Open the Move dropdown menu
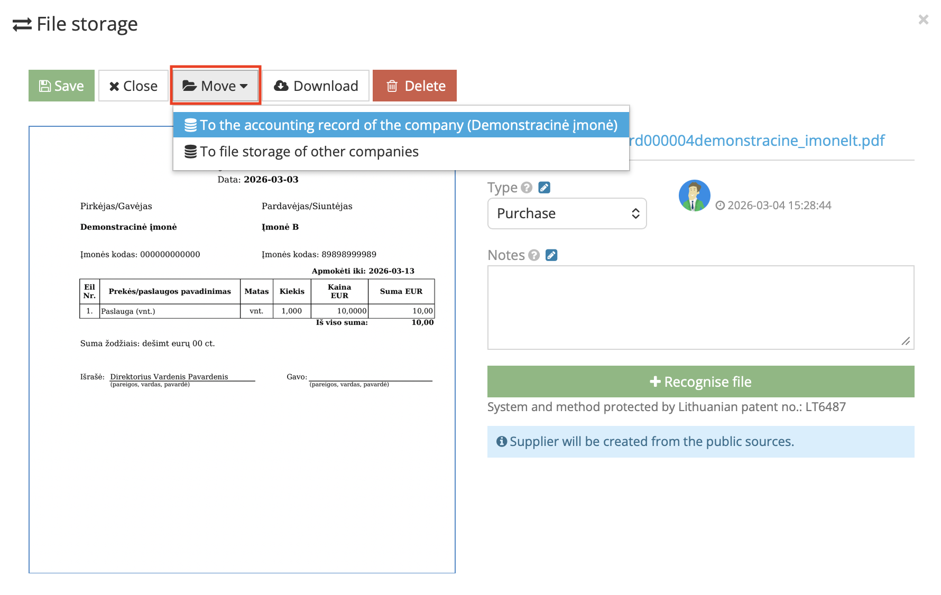 pos(215,86)
